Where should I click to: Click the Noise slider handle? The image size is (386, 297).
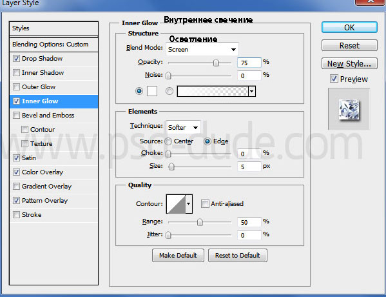tap(168, 76)
